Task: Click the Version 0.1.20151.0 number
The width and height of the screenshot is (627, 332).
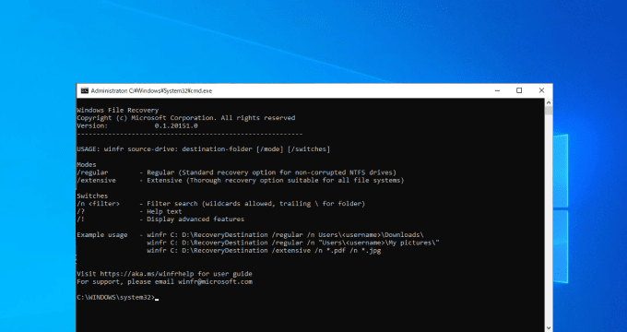Action: [x=176, y=125]
